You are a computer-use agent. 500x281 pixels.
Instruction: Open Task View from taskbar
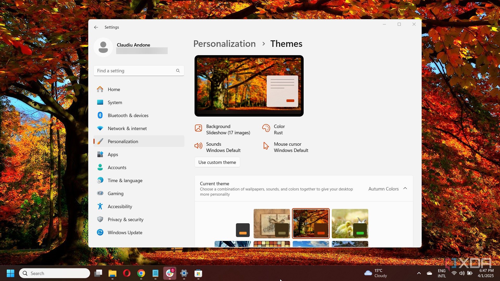(x=98, y=273)
